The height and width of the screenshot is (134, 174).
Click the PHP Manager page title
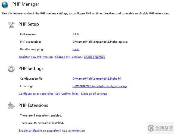[26, 4]
